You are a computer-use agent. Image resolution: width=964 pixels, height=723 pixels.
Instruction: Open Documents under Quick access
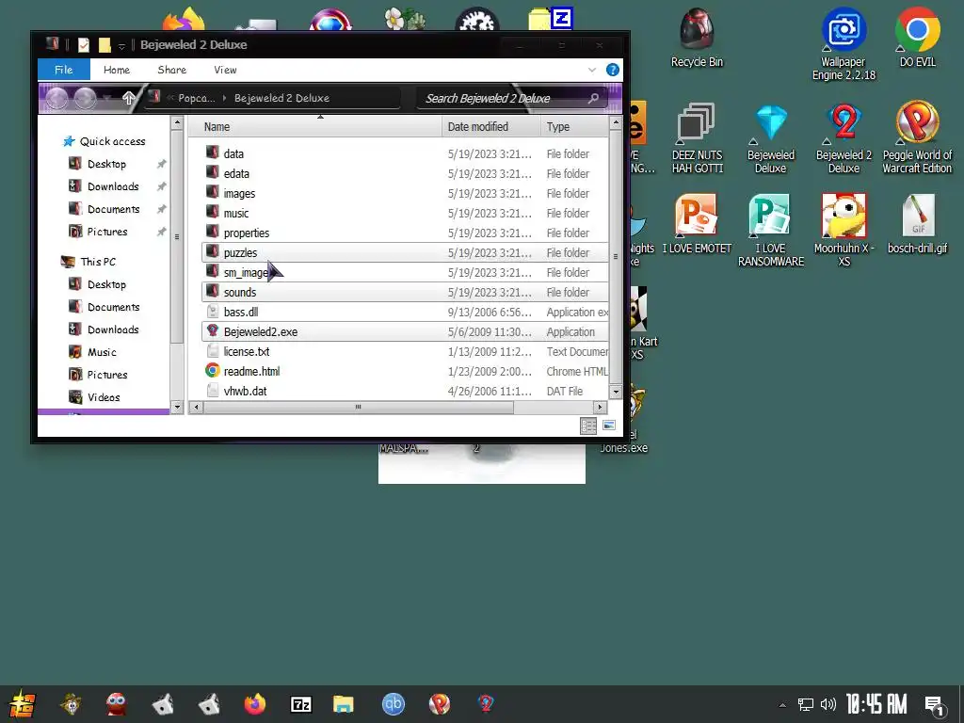tap(113, 209)
